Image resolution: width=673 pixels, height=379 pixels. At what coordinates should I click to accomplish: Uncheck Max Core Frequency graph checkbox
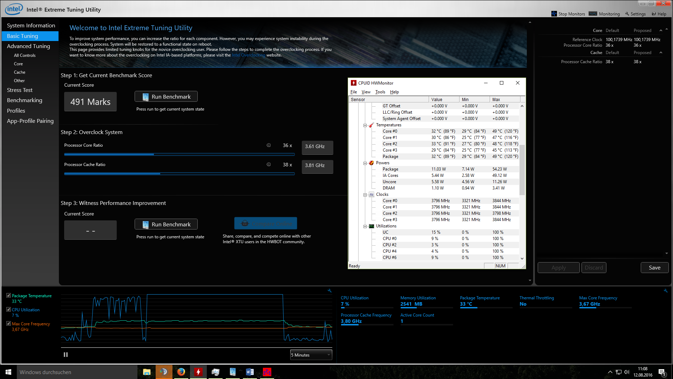8,324
